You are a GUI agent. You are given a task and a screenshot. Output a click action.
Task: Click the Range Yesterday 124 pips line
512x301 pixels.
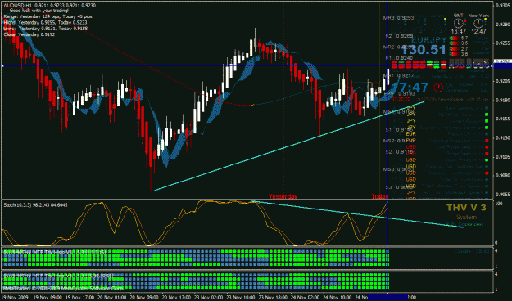(x=48, y=16)
